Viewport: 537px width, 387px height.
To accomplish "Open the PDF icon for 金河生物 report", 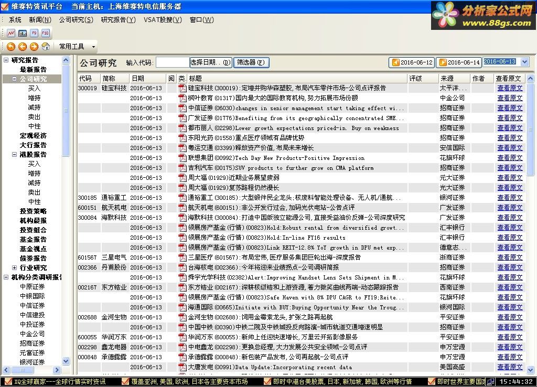I will [182, 317].
